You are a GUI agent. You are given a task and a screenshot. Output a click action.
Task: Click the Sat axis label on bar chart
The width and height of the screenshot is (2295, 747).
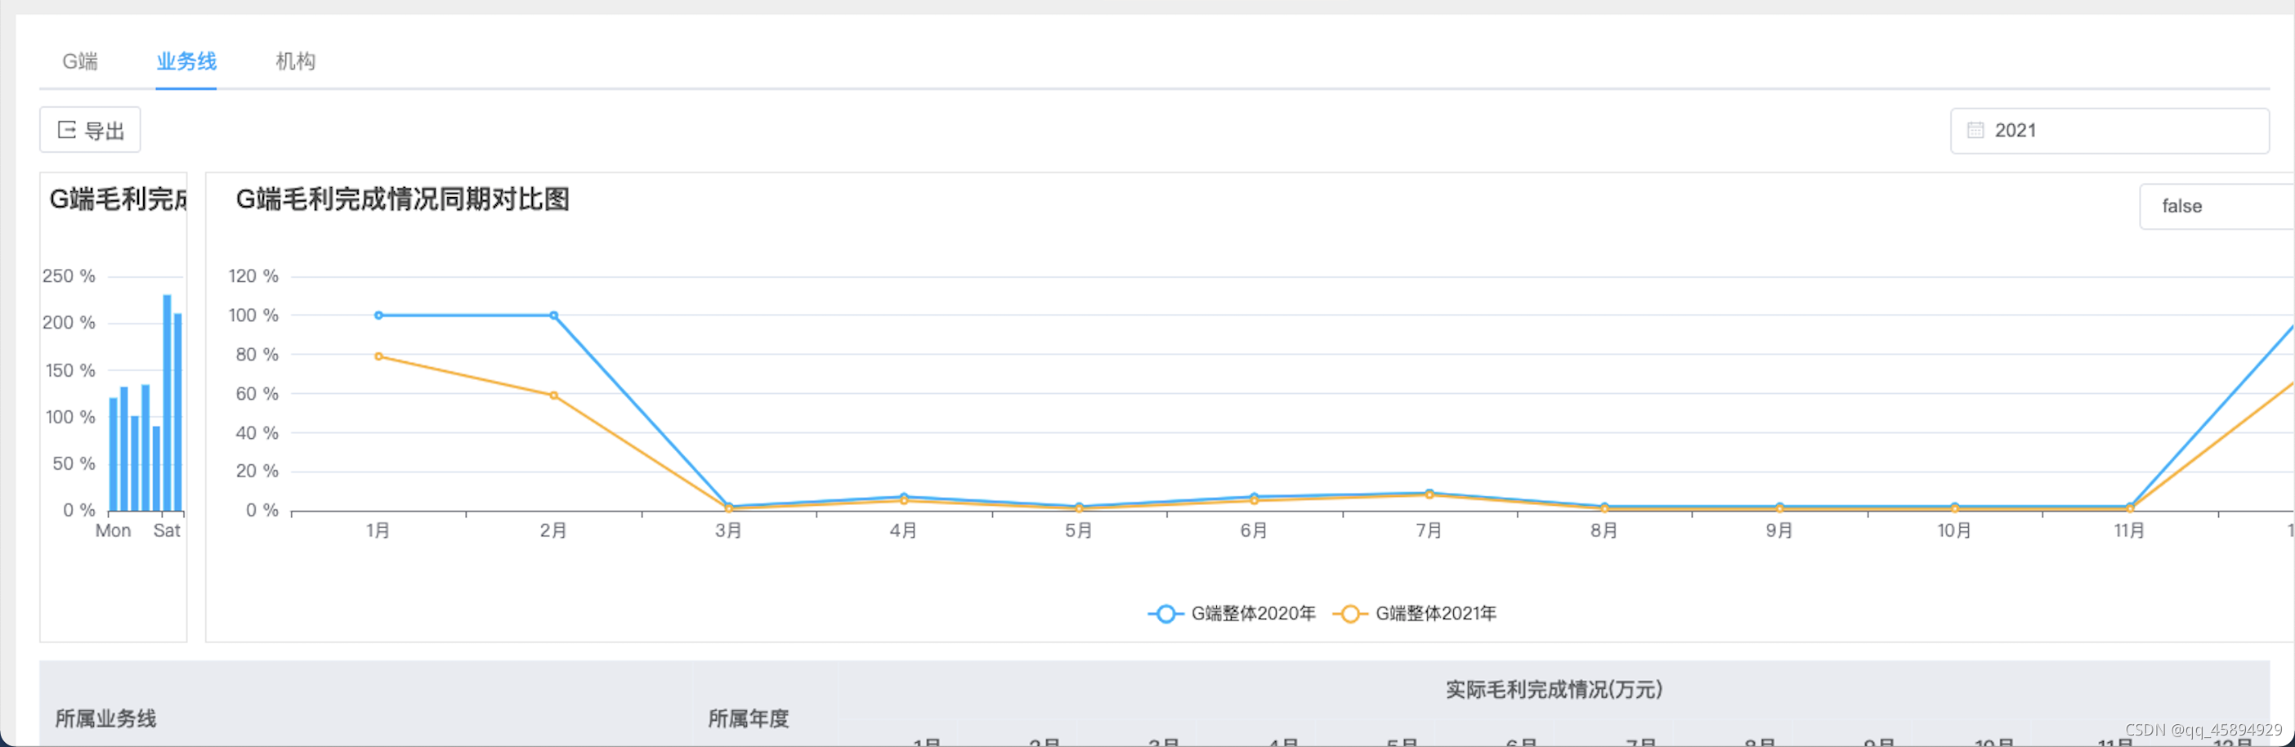click(x=167, y=530)
